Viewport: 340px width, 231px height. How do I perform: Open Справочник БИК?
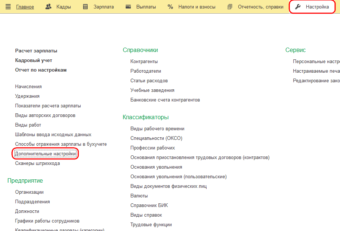tap(149, 206)
